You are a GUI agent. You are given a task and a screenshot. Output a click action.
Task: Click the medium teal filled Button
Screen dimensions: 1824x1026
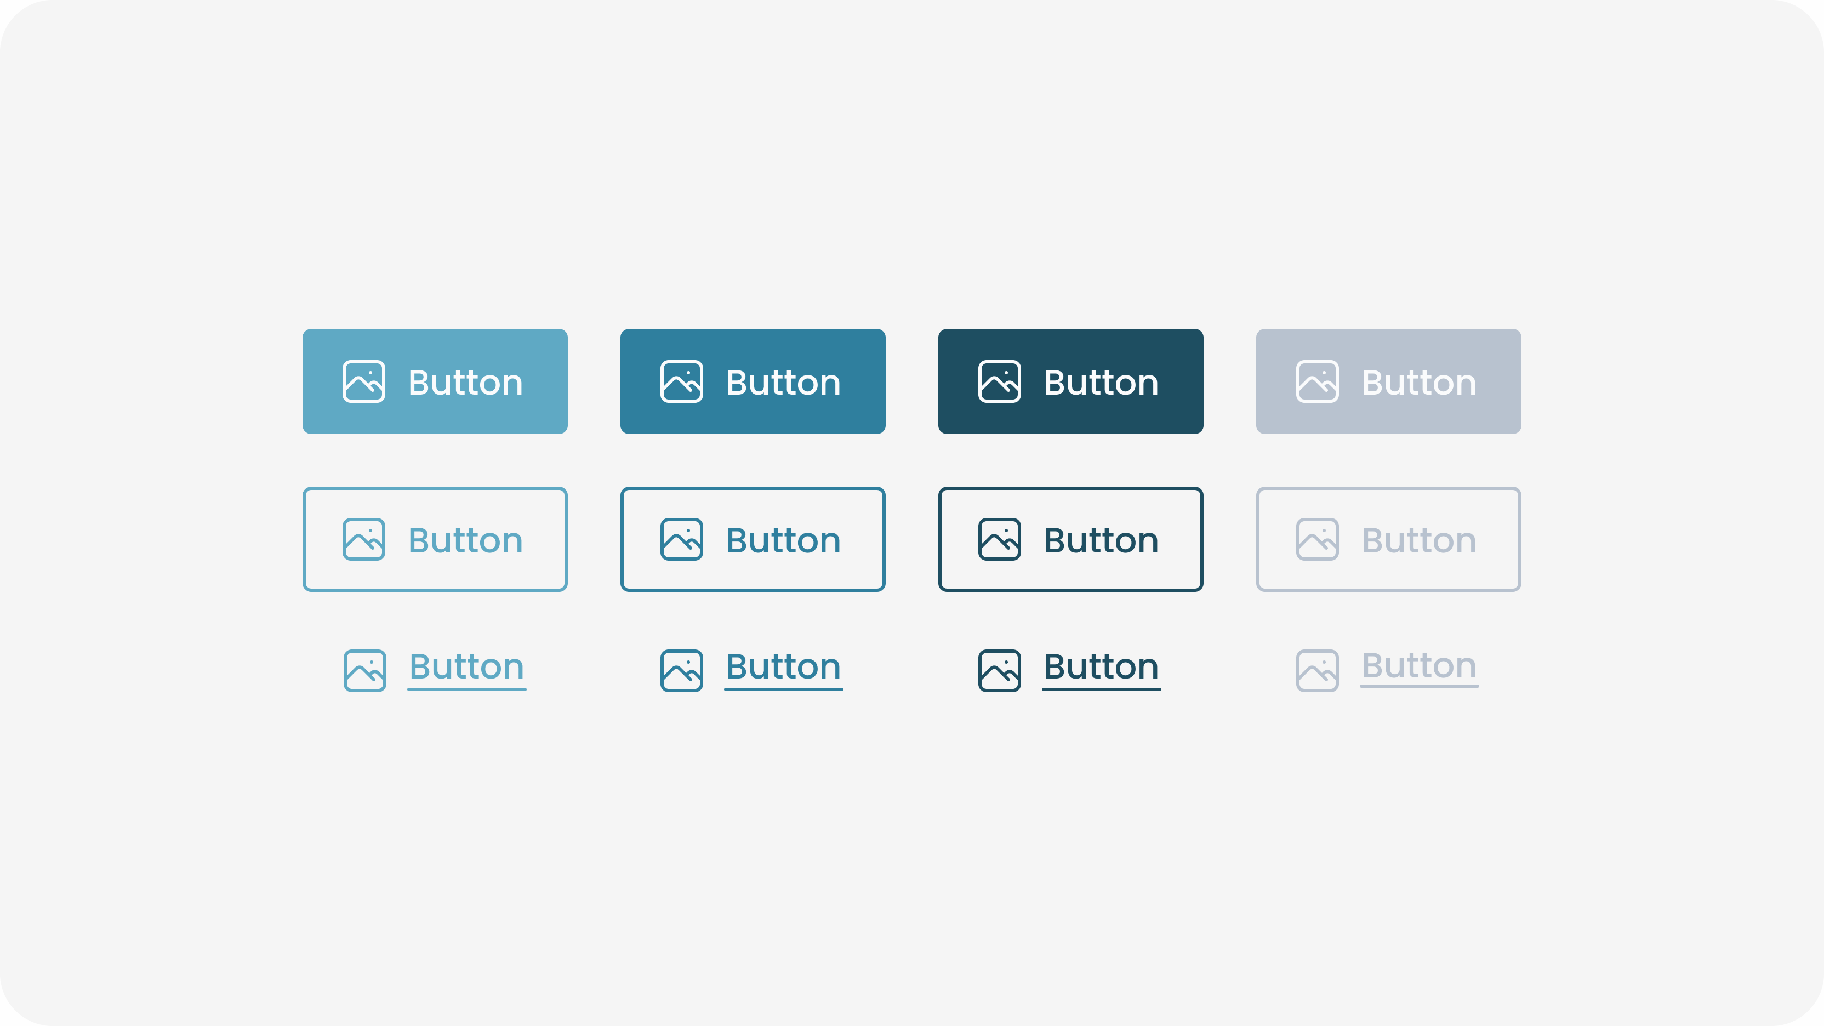coord(753,381)
